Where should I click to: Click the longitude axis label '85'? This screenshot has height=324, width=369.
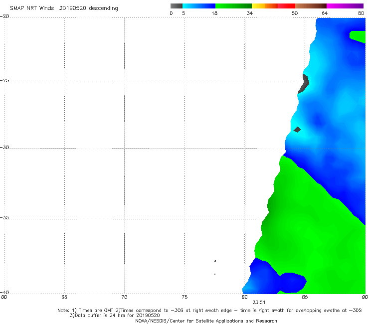click(x=305, y=297)
